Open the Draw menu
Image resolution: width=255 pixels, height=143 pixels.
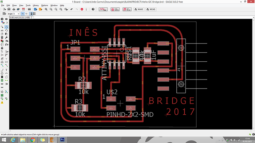[x=15, y=5]
